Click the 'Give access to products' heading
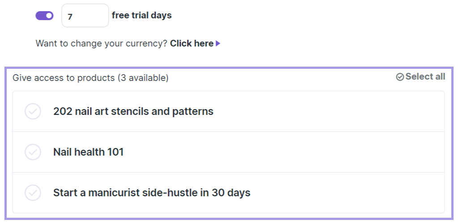The height and width of the screenshot is (224, 458). tap(64, 78)
